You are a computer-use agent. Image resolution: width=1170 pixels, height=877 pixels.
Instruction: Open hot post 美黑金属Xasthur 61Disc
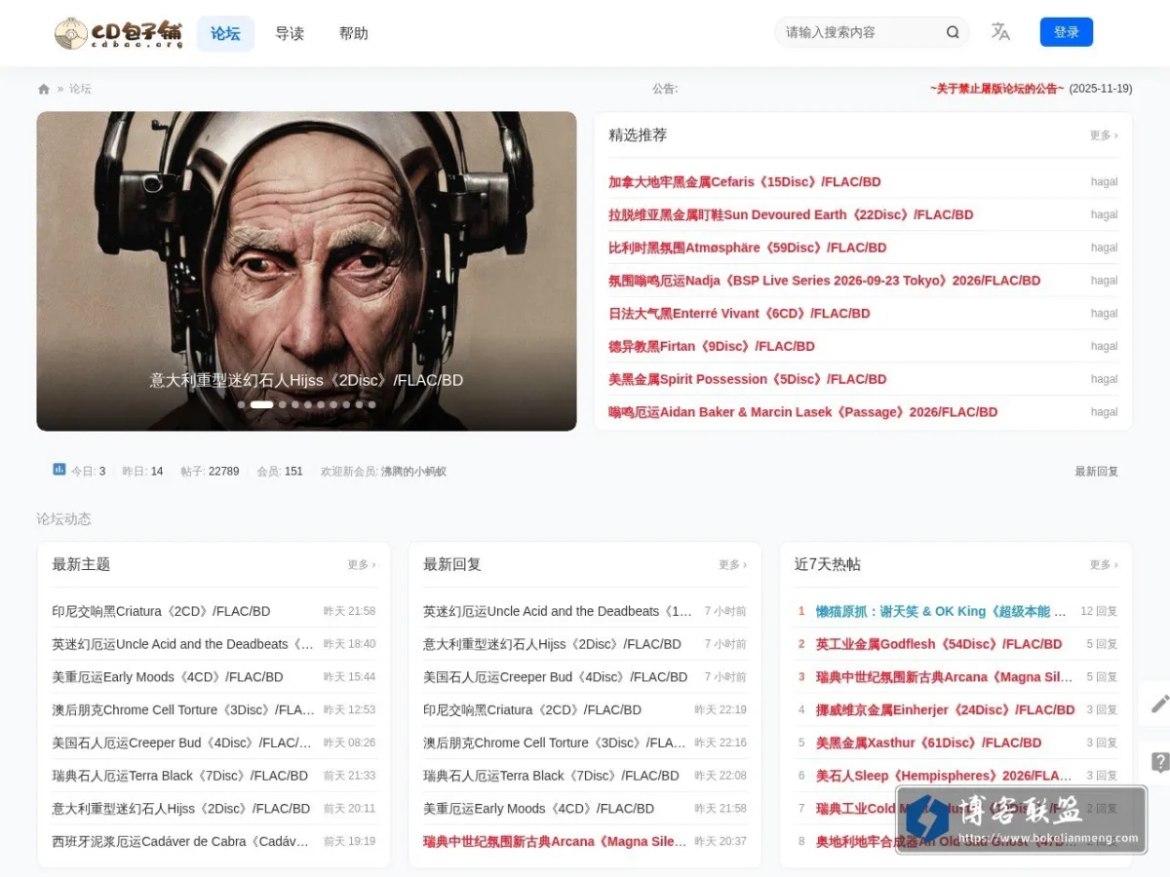coord(928,743)
